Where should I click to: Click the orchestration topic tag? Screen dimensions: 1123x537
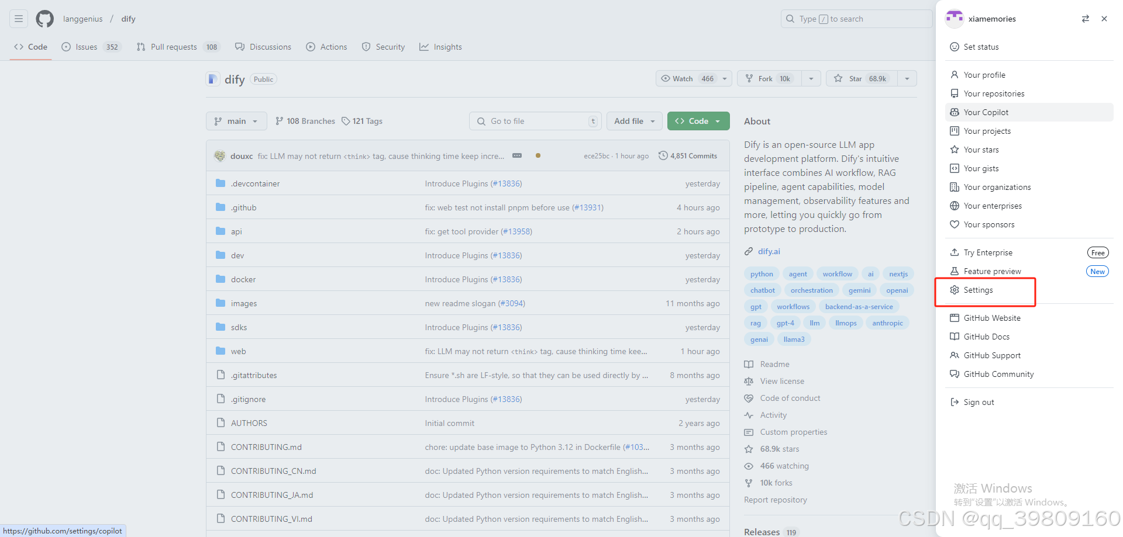812,290
